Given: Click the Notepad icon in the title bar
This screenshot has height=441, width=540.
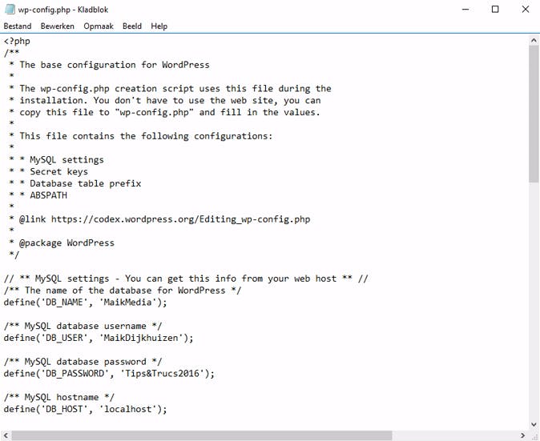Looking at the screenshot, I should click(9, 10).
